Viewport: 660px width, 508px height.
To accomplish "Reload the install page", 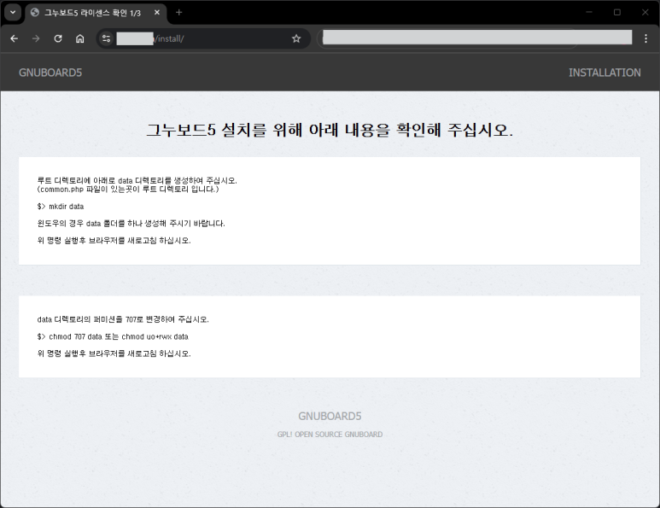I will pyautogui.click(x=58, y=38).
